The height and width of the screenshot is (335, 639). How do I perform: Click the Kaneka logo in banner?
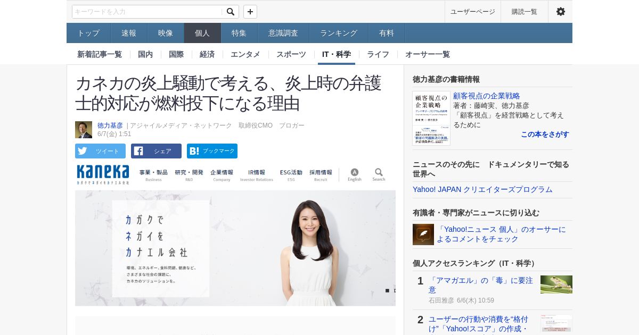click(x=103, y=174)
